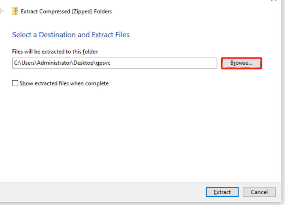
Task: Click the zipped folder icon in header
Action: coord(15,11)
